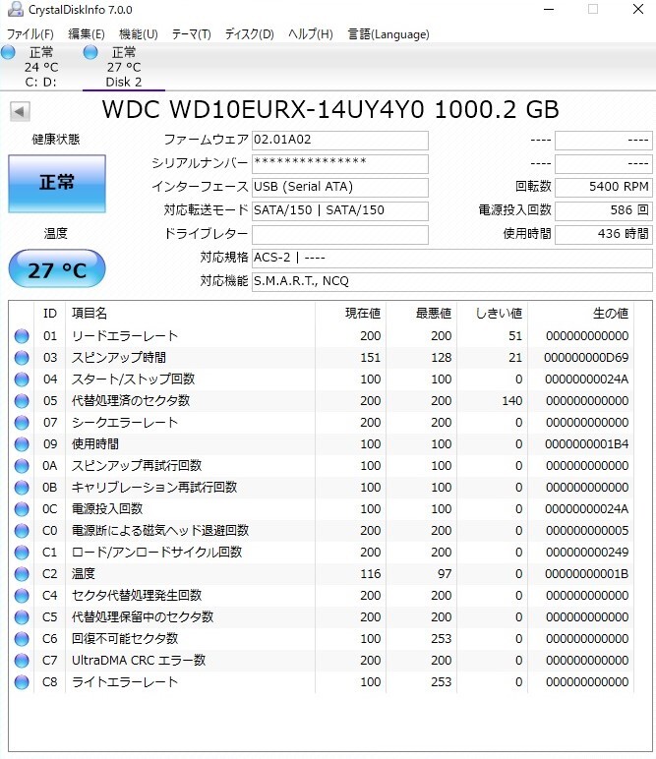The image size is (656, 759).
Task: Click status circle for Disk 2
Action: pyautogui.click(x=90, y=52)
